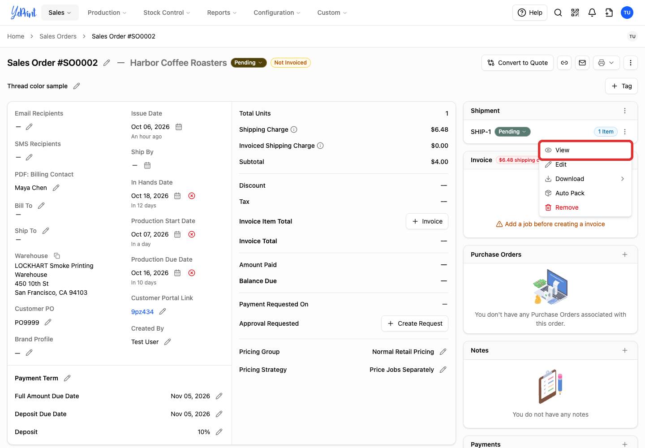The image size is (645, 448).
Task: Click the Convert to Quote button
Action: tap(517, 63)
